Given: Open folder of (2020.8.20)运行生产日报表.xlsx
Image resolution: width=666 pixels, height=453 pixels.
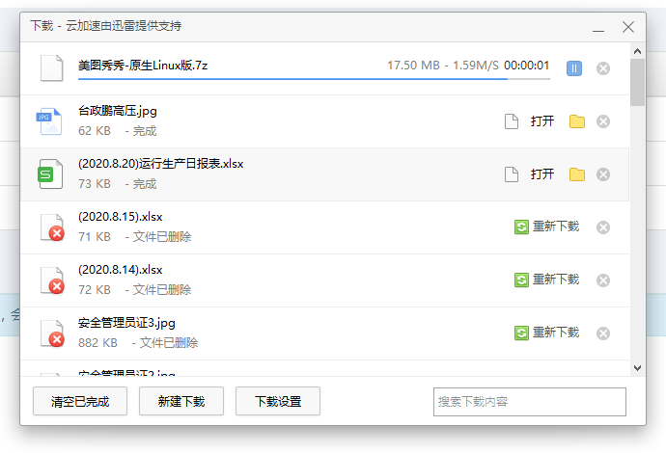Looking at the screenshot, I should tap(577, 174).
